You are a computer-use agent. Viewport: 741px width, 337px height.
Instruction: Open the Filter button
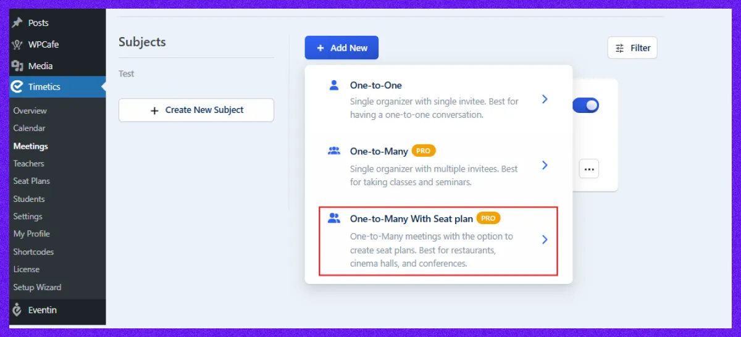pyautogui.click(x=632, y=48)
